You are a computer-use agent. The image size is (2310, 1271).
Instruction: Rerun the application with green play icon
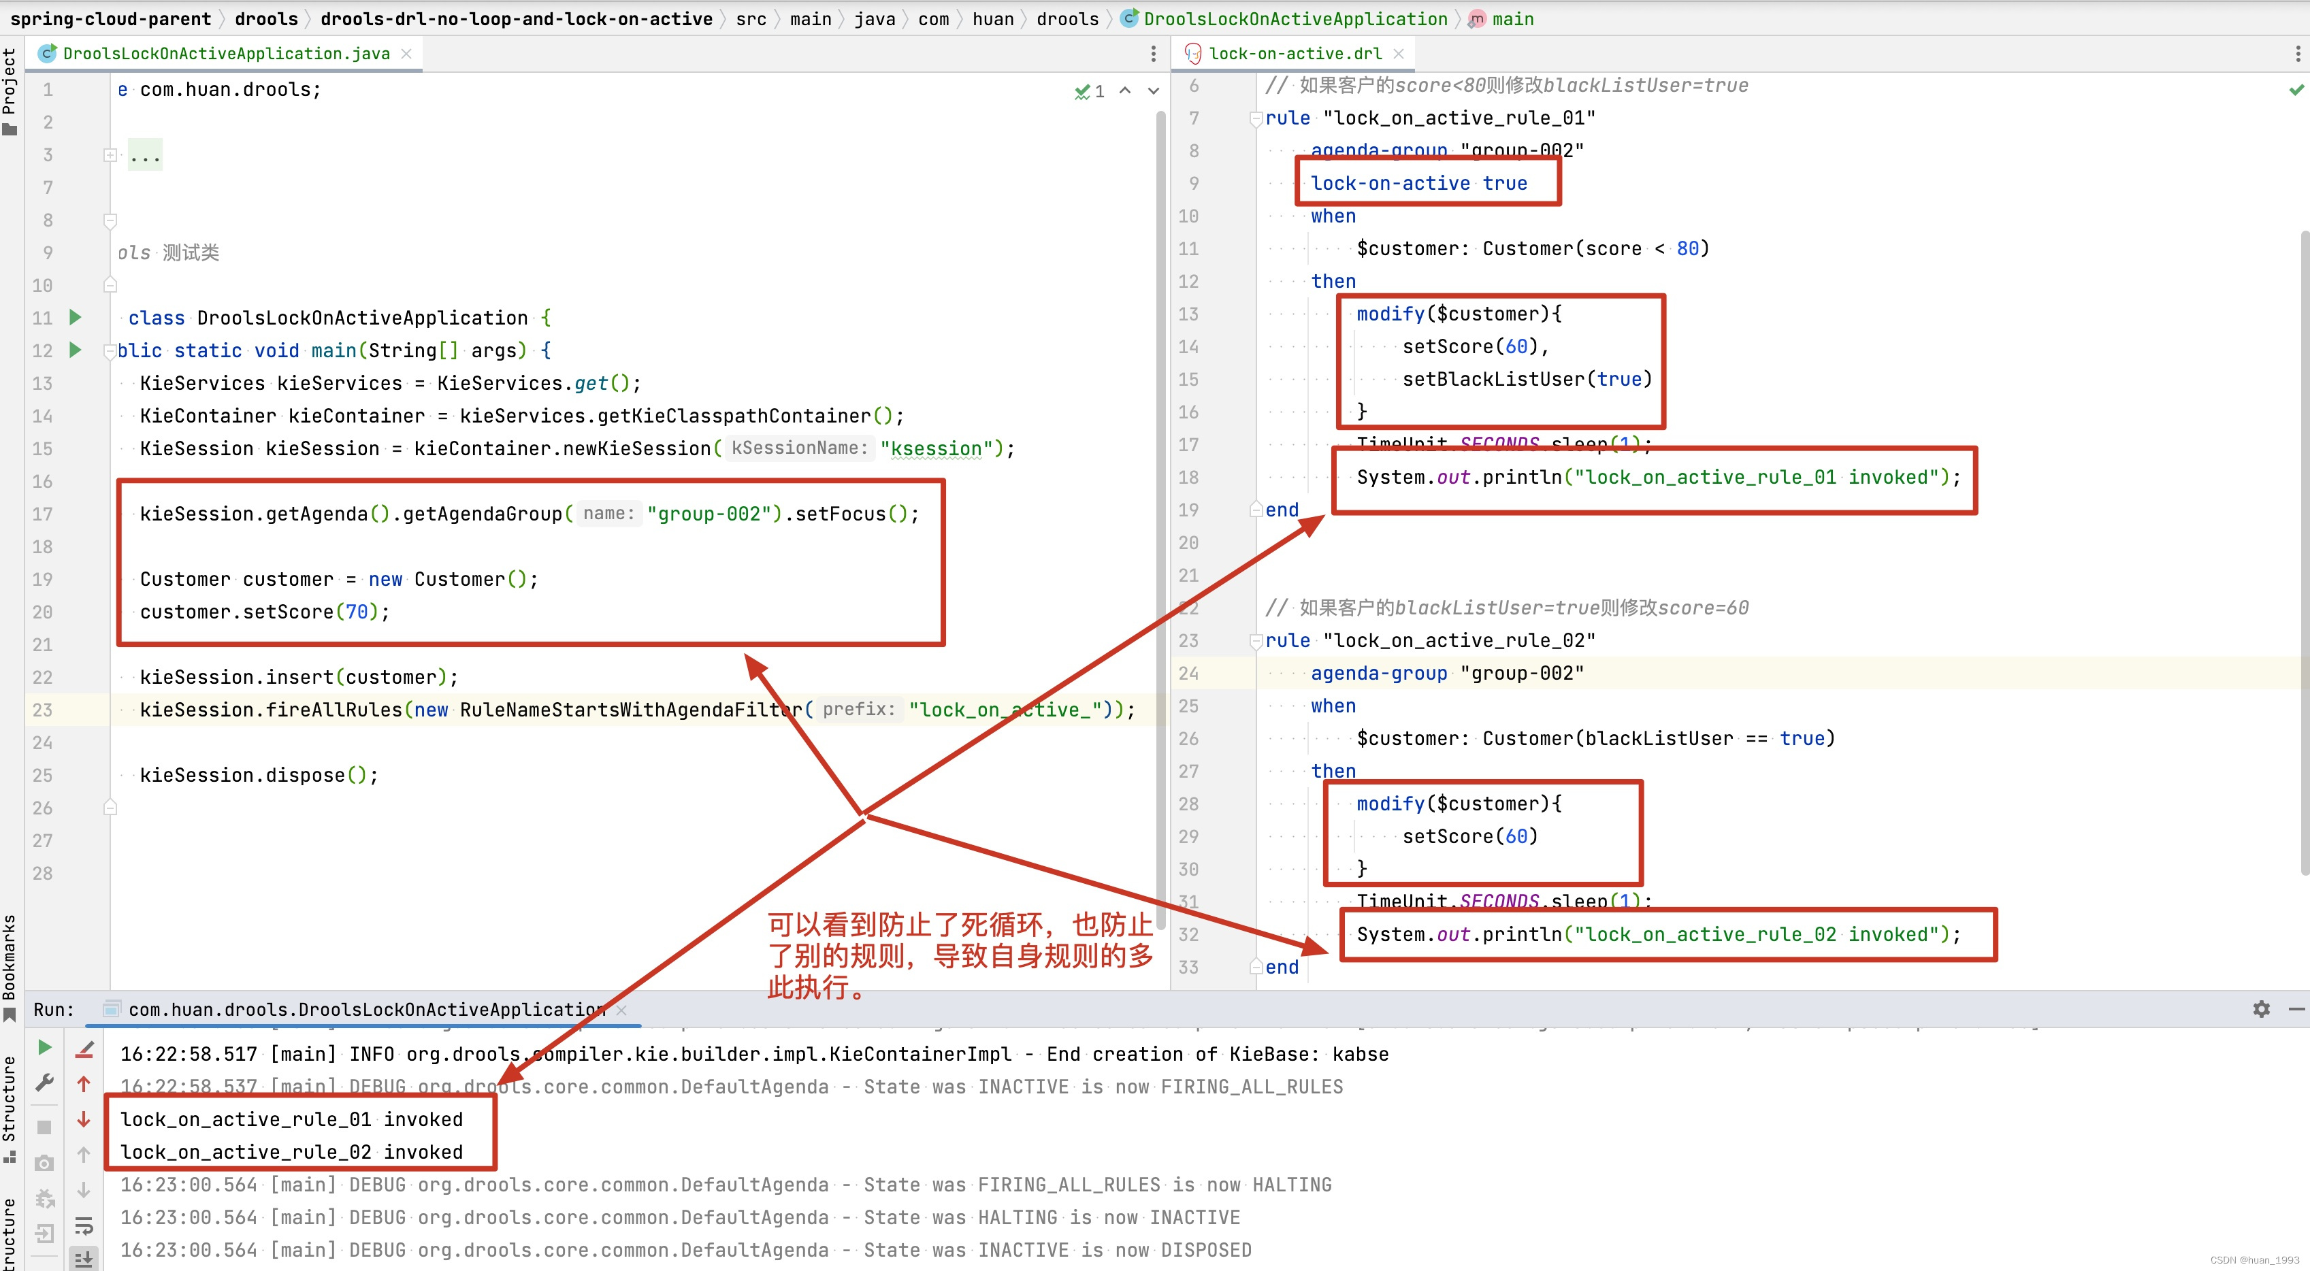coord(44,1048)
